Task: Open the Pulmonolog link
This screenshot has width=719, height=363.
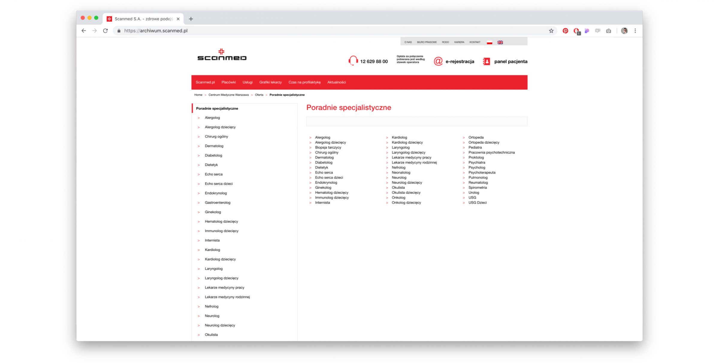Action: pos(478,178)
